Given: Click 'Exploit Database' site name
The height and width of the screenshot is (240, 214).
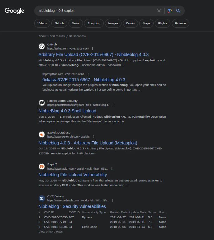Looking at the screenshot, I should 59,133.
